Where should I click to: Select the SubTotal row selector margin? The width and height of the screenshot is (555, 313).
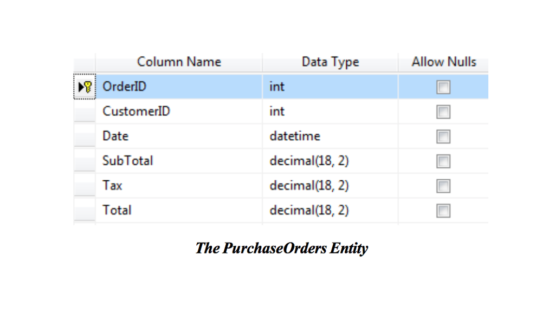click(86, 161)
